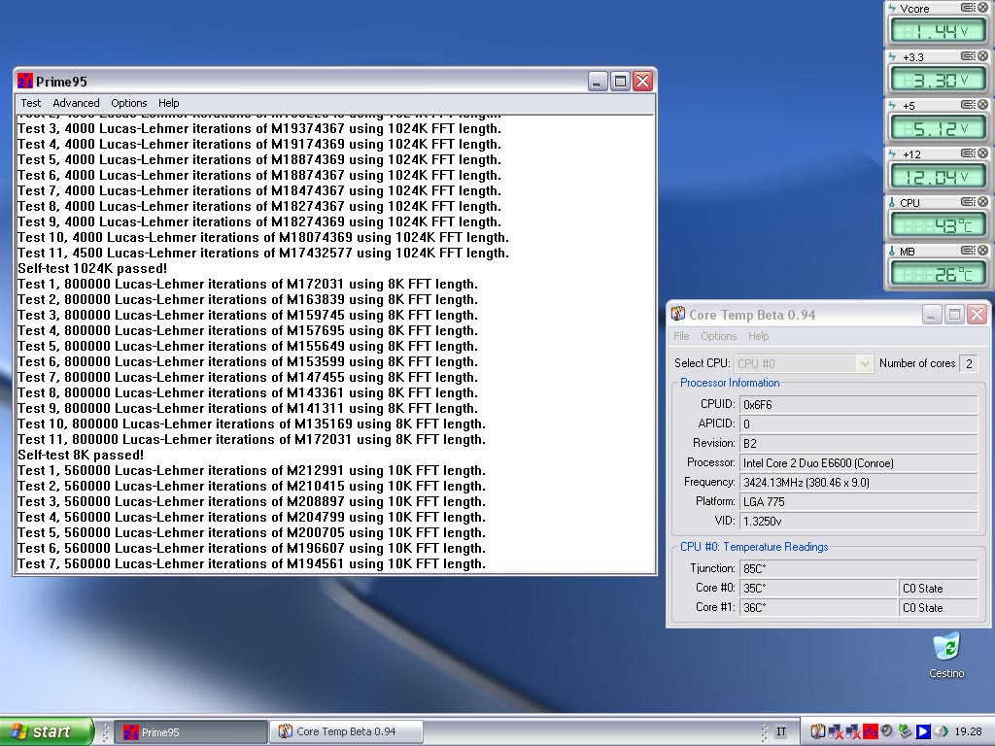This screenshot has height=746, width=995.
Task: Close the MB temperature gauge
Action: click(982, 251)
